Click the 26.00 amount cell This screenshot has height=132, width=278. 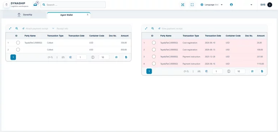tap(259, 43)
